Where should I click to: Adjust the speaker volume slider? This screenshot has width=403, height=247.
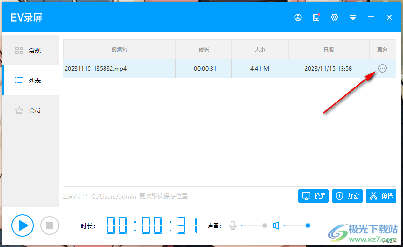point(298,225)
